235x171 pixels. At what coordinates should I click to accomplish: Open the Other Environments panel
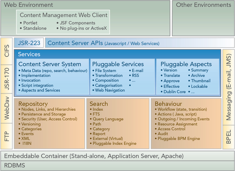(x=203, y=18)
